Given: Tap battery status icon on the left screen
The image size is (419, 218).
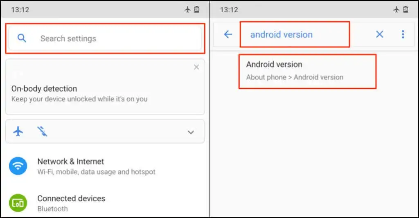Looking at the screenshot, I should coord(197,9).
